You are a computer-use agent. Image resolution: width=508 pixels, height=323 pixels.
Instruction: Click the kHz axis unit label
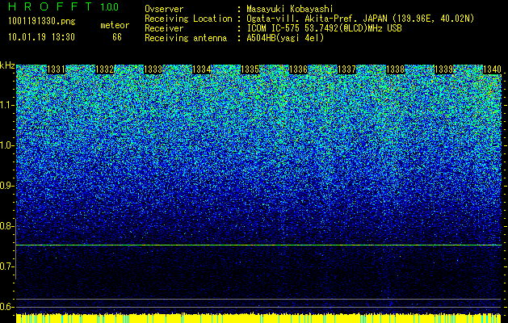click(x=7, y=65)
